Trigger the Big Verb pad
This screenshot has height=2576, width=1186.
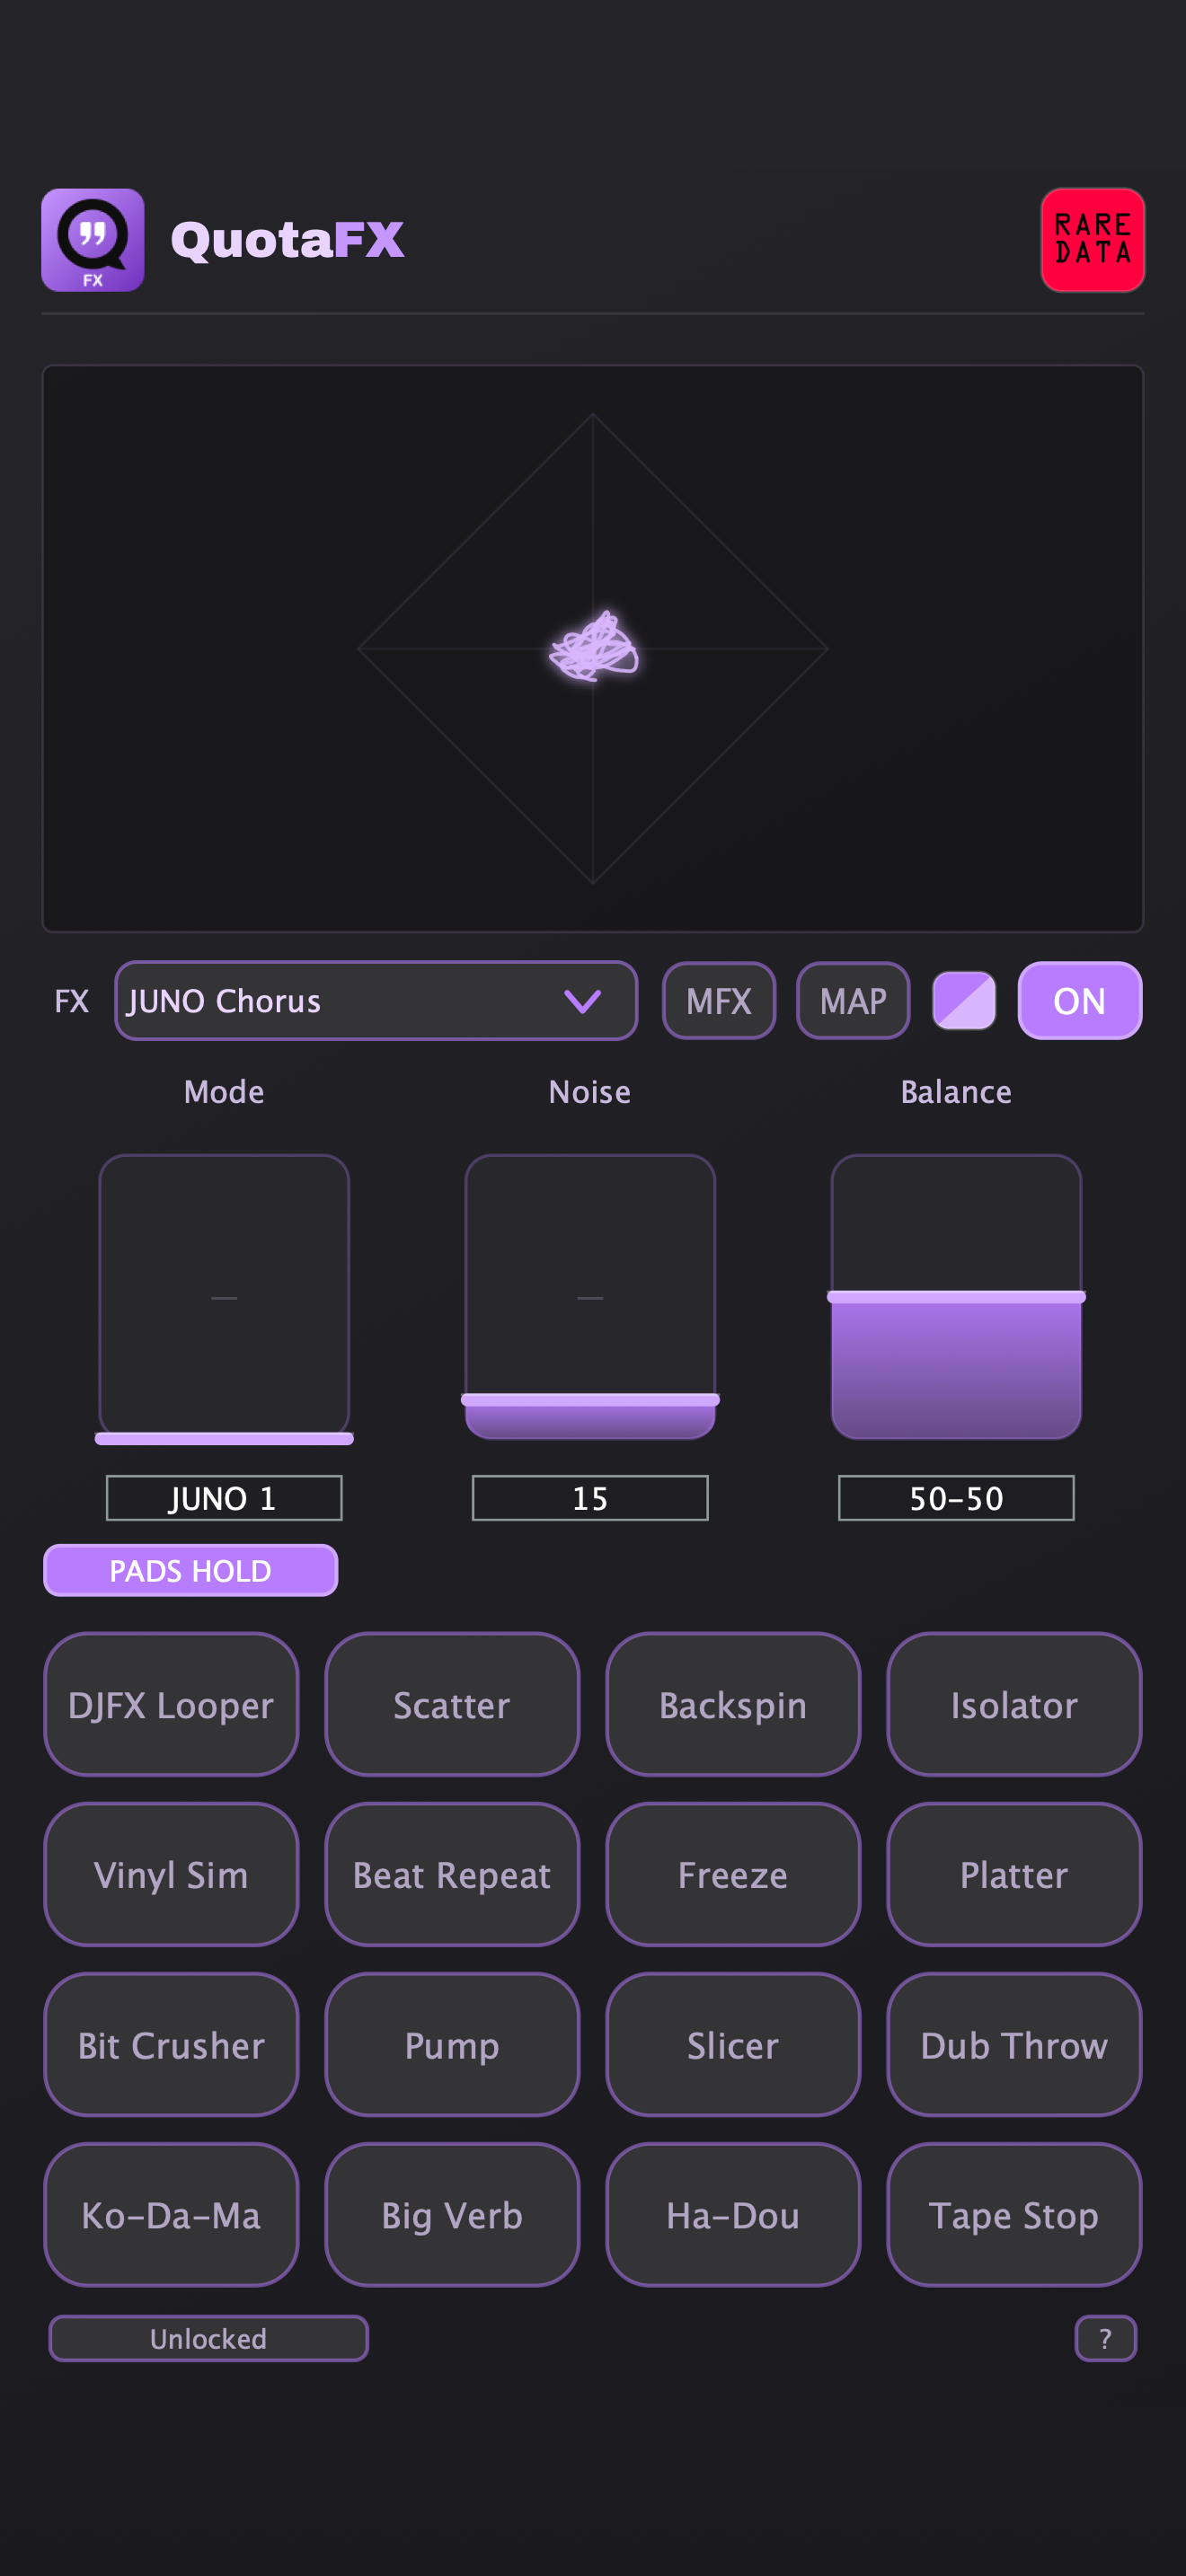(452, 2215)
